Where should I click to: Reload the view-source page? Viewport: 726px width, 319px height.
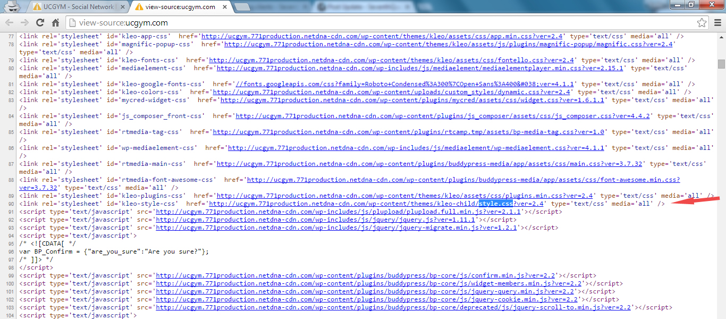(x=40, y=23)
